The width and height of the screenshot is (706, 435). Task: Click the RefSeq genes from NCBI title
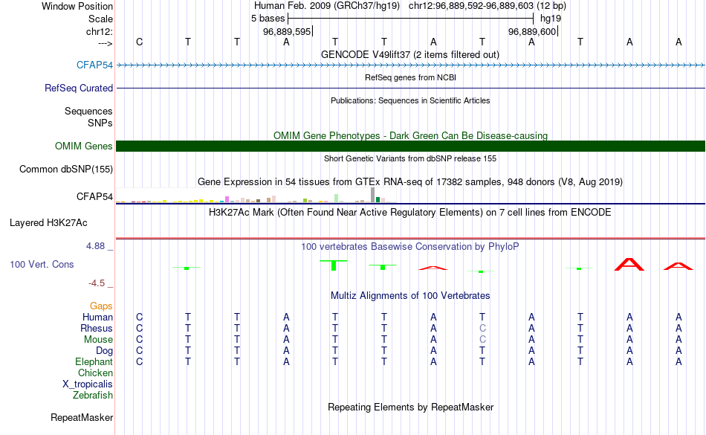pyautogui.click(x=410, y=77)
